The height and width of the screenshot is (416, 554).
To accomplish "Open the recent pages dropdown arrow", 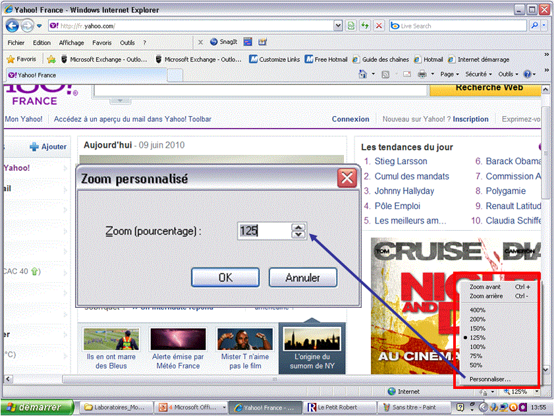I will (40, 26).
